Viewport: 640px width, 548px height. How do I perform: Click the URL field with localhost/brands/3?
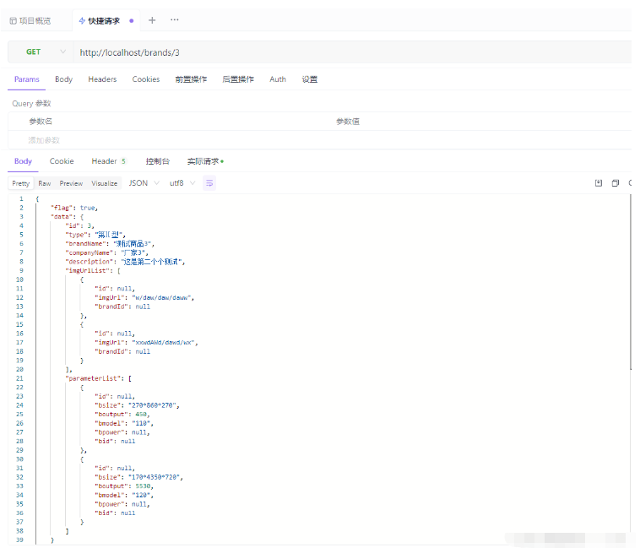(x=353, y=52)
